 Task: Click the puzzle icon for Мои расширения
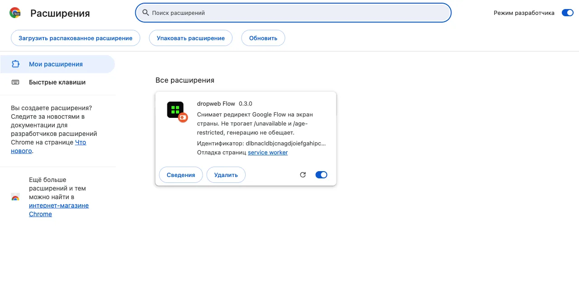tap(15, 64)
